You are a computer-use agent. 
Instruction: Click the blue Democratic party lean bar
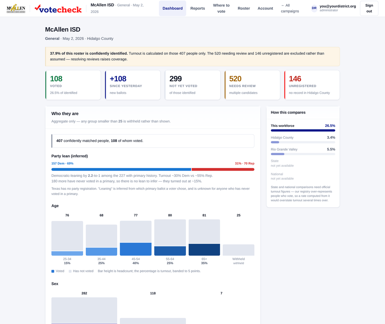[x=121, y=170]
